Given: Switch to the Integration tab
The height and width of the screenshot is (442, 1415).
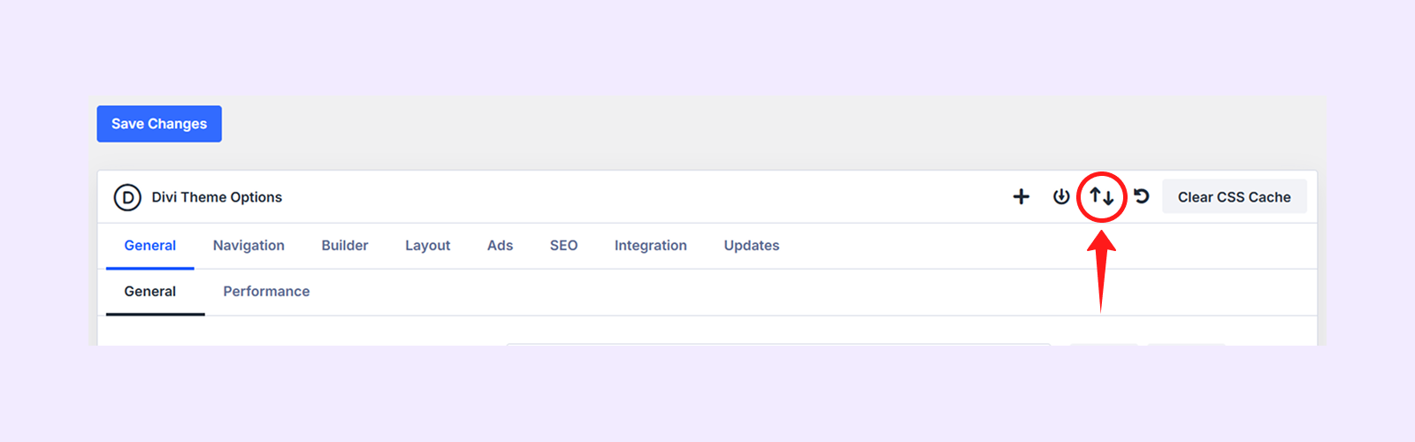Looking at the screenshot, I should click(x=650, y=246).
